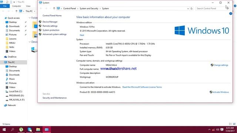Select pinned Documents under Quick access
Image resolution: width=237 pixels, height=133 pixels.
tap(14, 30)
